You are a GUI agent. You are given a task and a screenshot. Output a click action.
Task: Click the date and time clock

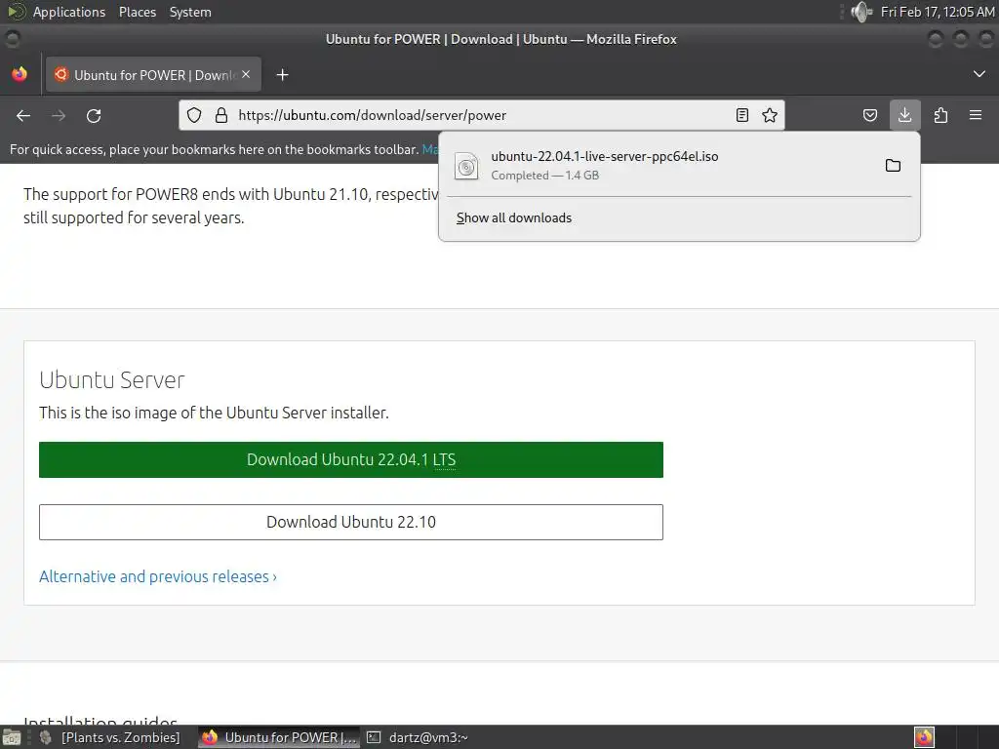938,12
